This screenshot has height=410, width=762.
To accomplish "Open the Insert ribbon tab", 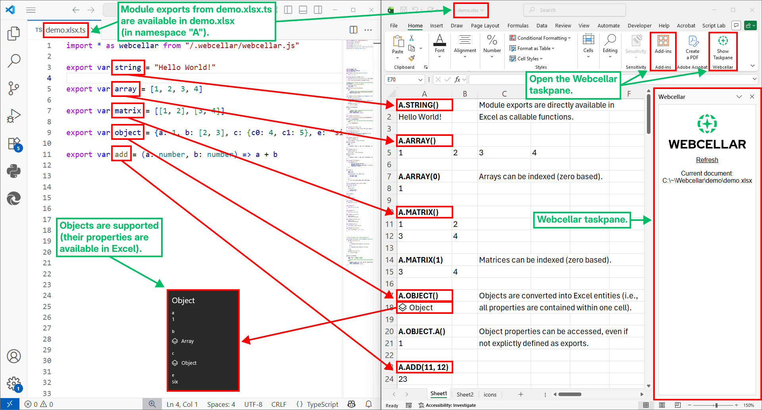I will point(437,26).
